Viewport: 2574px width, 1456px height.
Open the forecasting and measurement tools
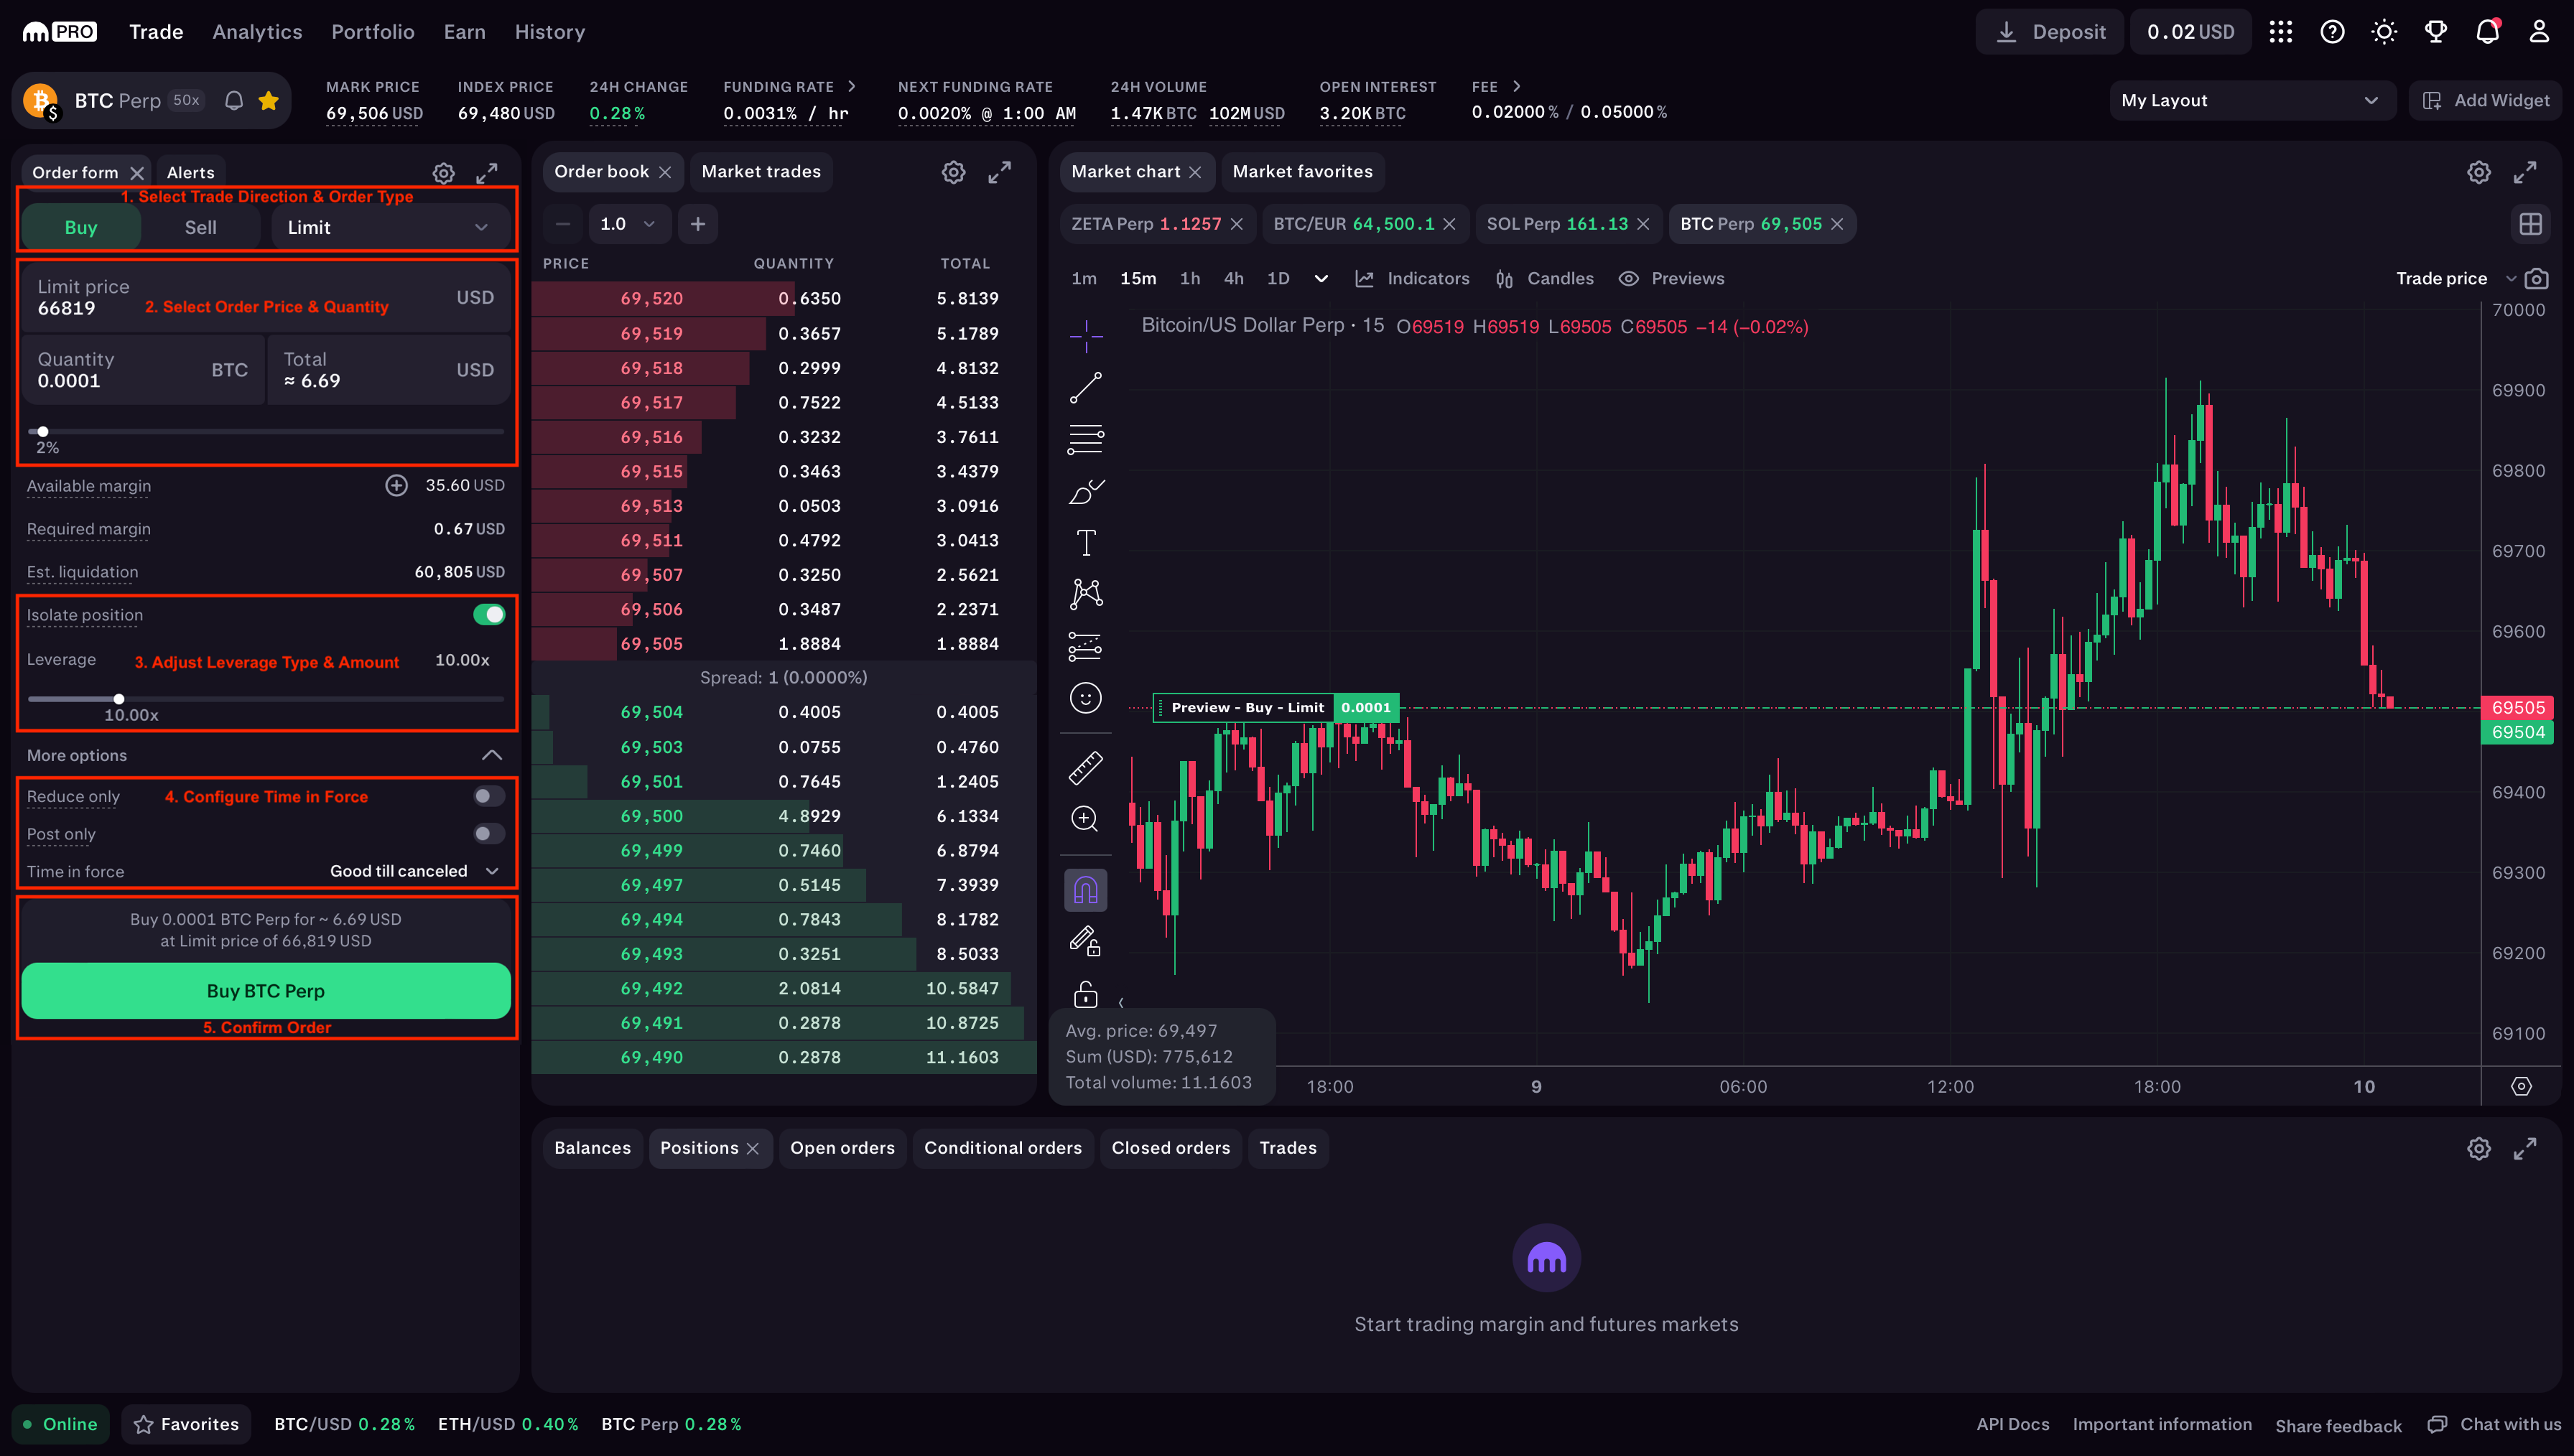(1085, 647)
